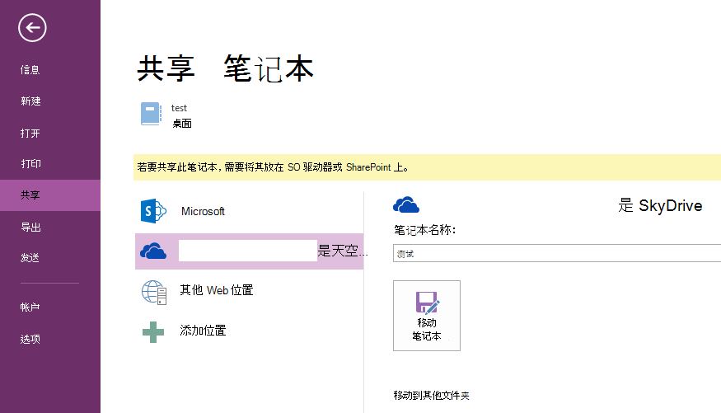Select the 是天空... location entry
This screenshot has height=413, width=721.
[x=249, y=251]
